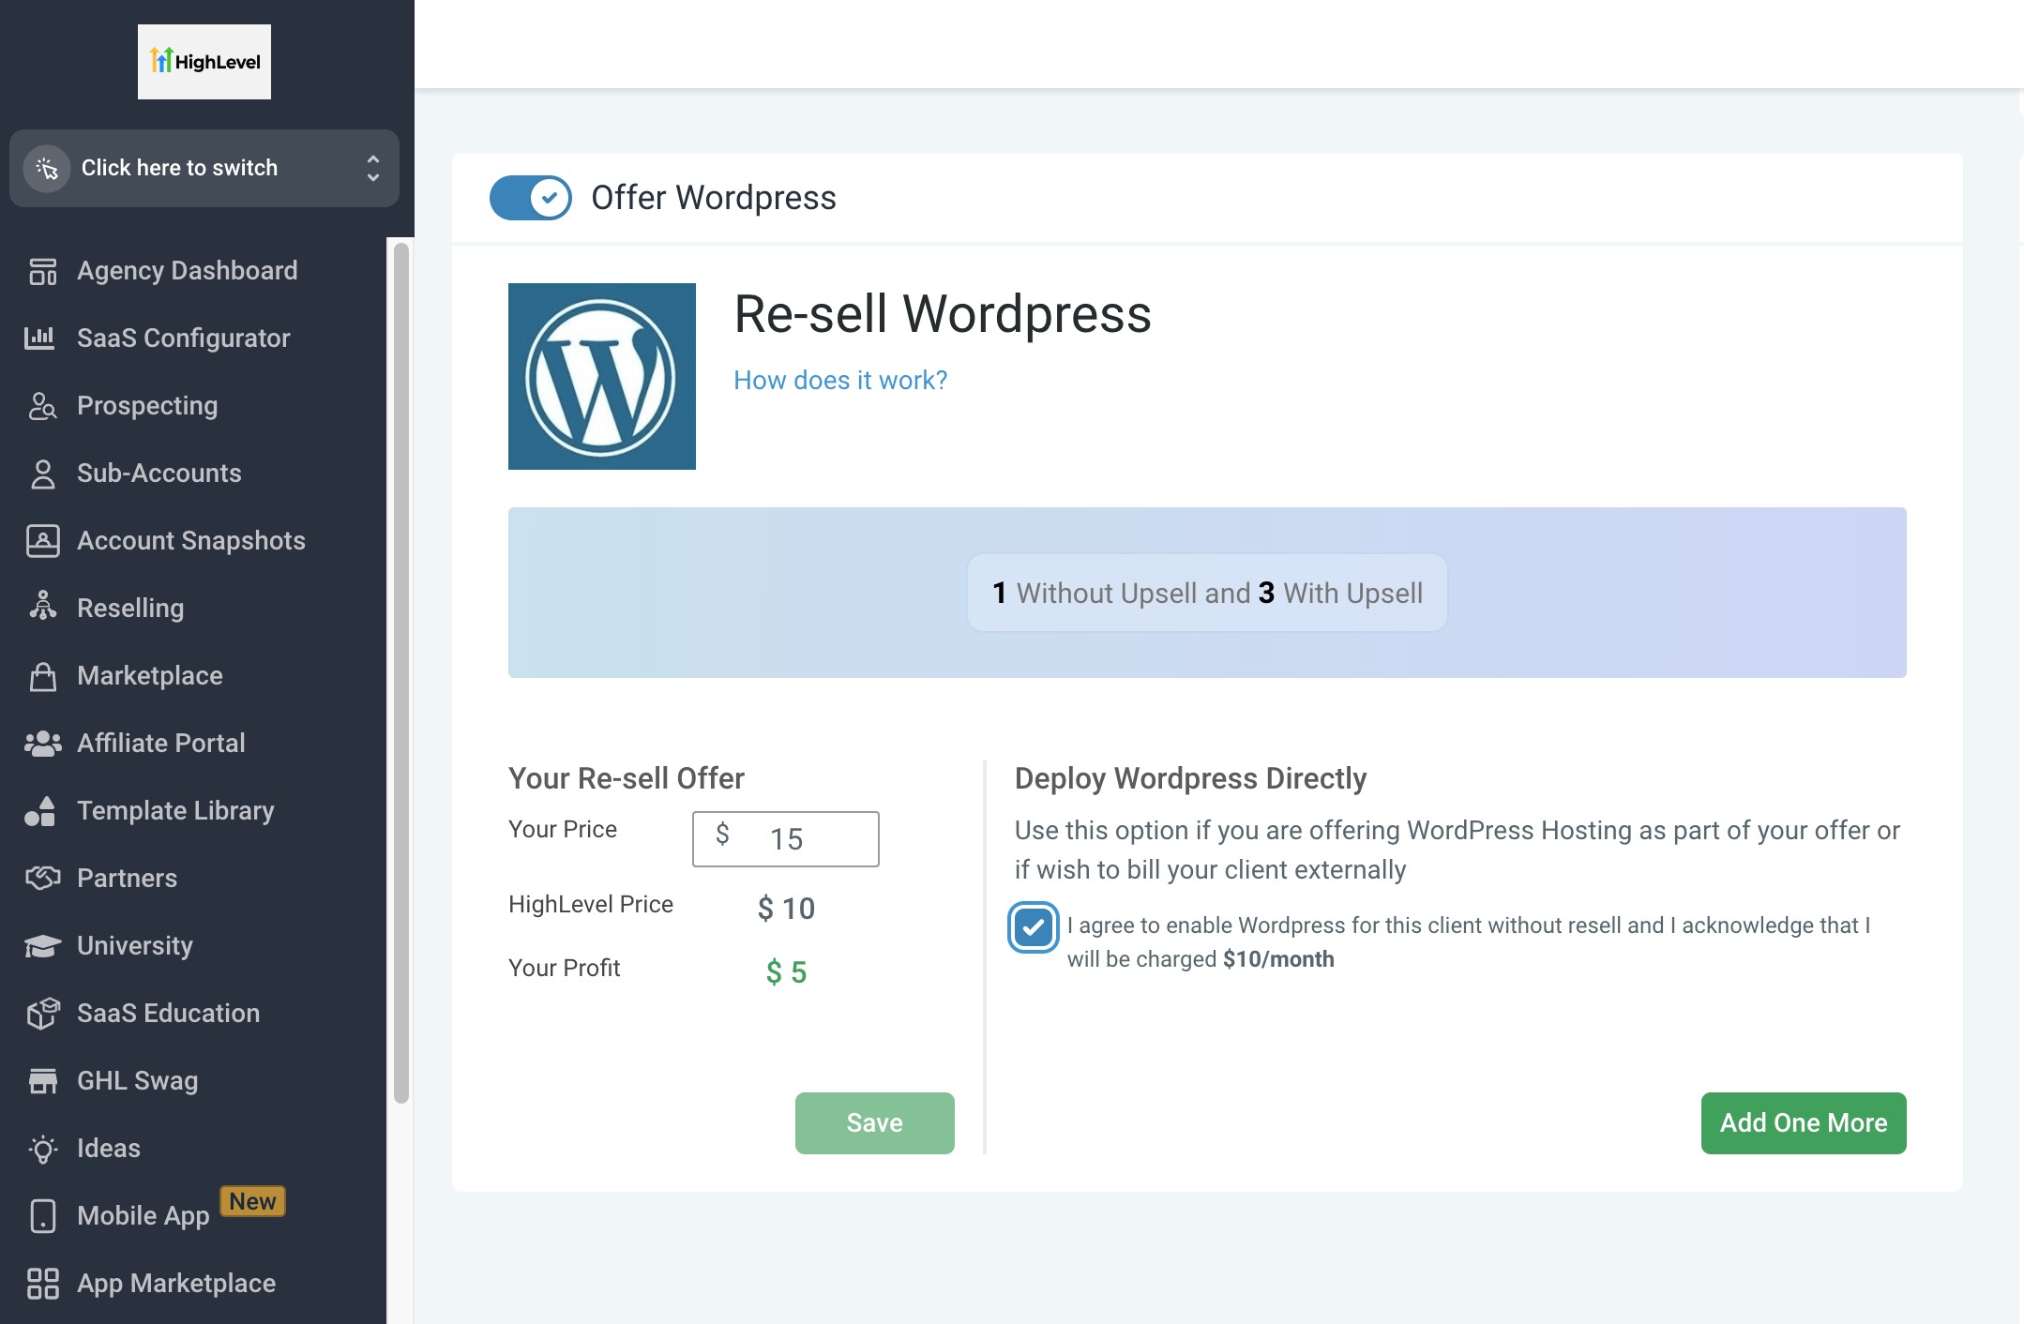Click the 'Offer Wordpress' label

tap(714, 198)
